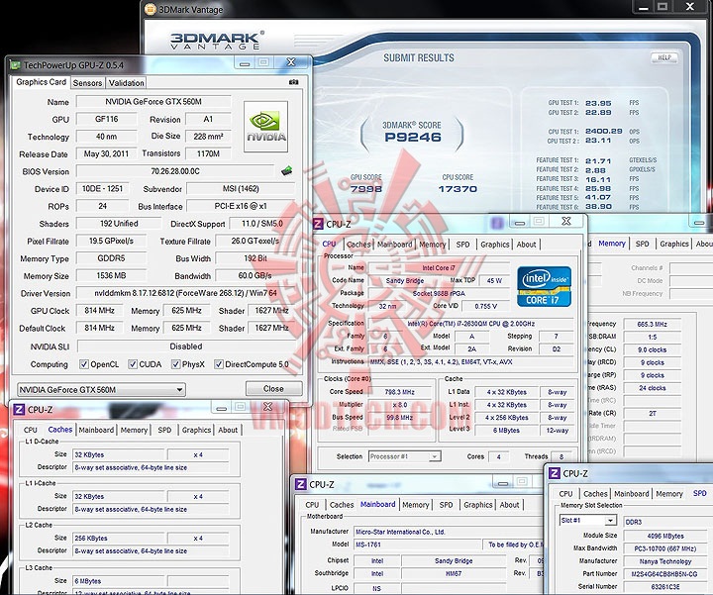
Task: Switch to the Sensors tab in GPU-Z
Action: click(87, 83)
